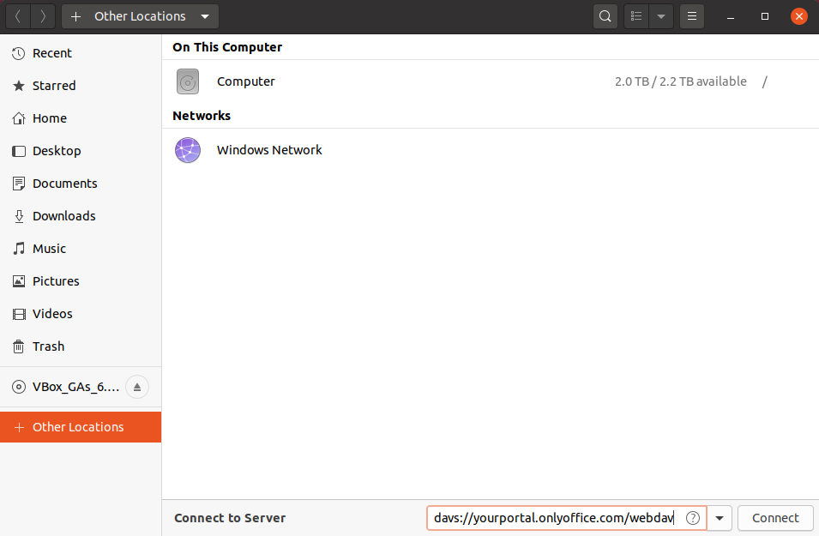This screenshot has width=819, height=536.
Task: Open file search with the magnifier icon
Action: [605, 16]
